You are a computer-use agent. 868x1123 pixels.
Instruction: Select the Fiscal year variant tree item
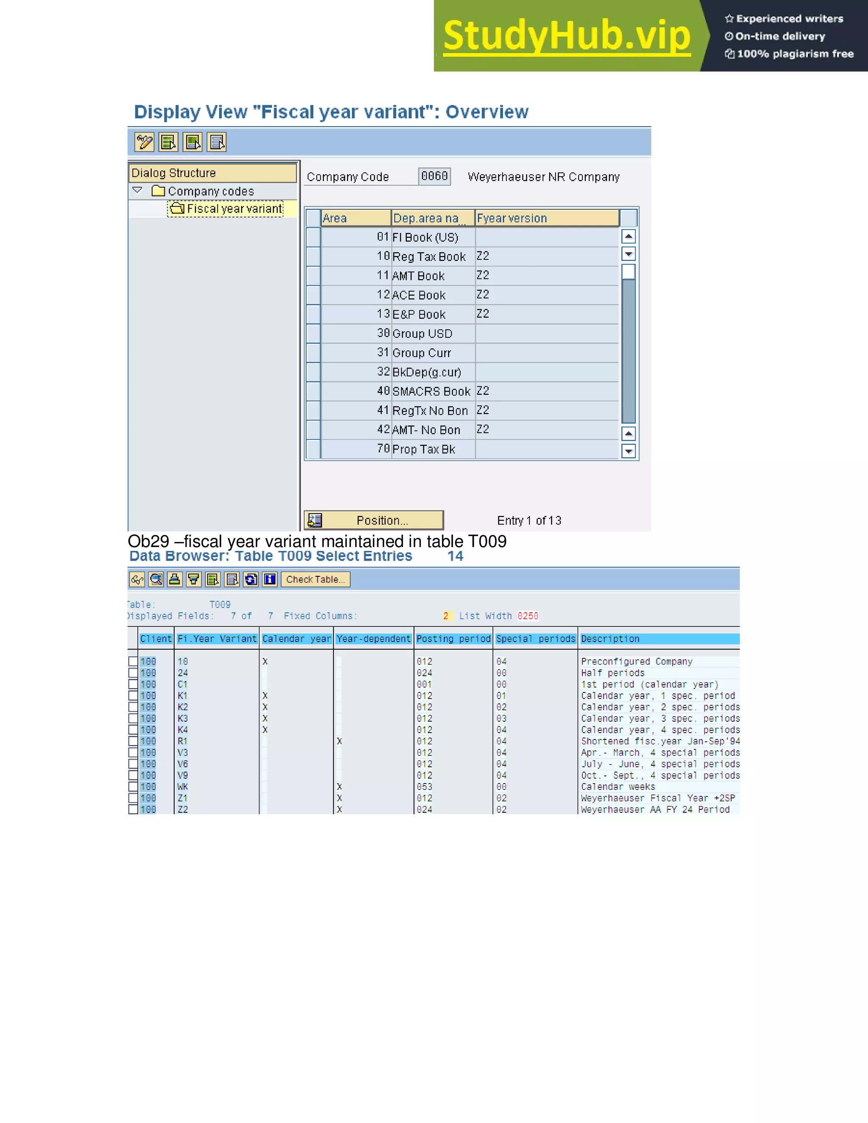click(226, 209)
